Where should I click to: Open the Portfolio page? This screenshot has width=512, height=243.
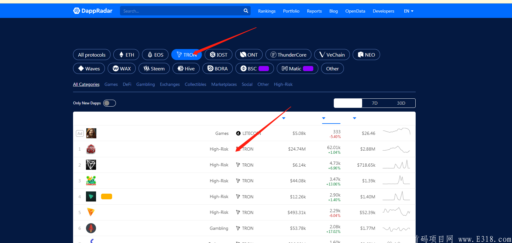291,11
